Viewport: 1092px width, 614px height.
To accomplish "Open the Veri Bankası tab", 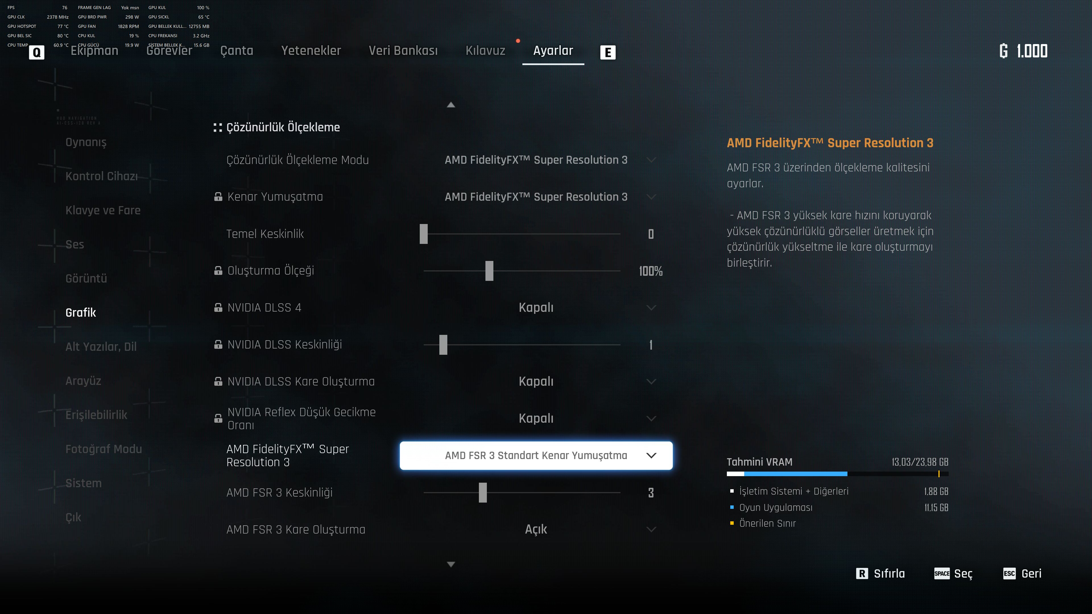I will (x=403, y=50).
